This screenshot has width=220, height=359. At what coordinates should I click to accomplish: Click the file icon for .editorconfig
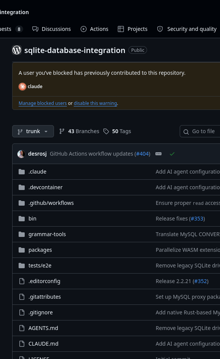tap(22, 281)
